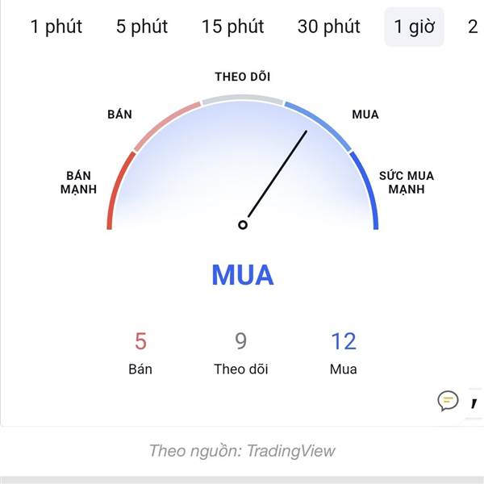Open the 15 phút timeframe tab

(233, 27)
